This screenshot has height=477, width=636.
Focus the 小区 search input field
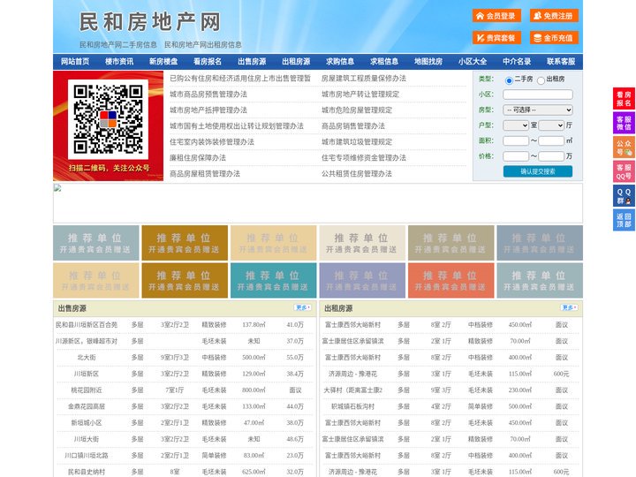(x=538, y=95)
